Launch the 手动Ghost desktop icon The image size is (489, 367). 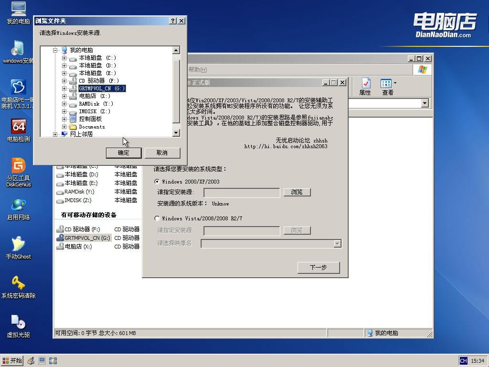click(x=19, y=248)
